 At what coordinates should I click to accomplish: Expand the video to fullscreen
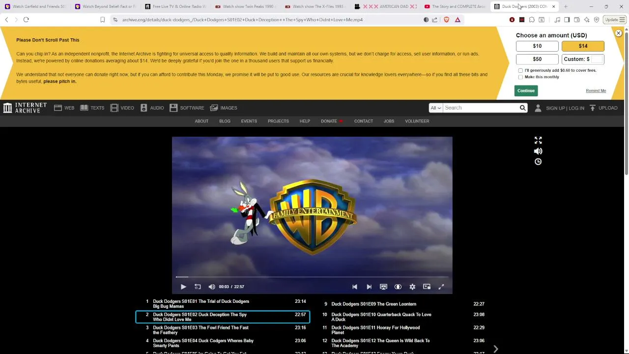(x=441, y=287)
